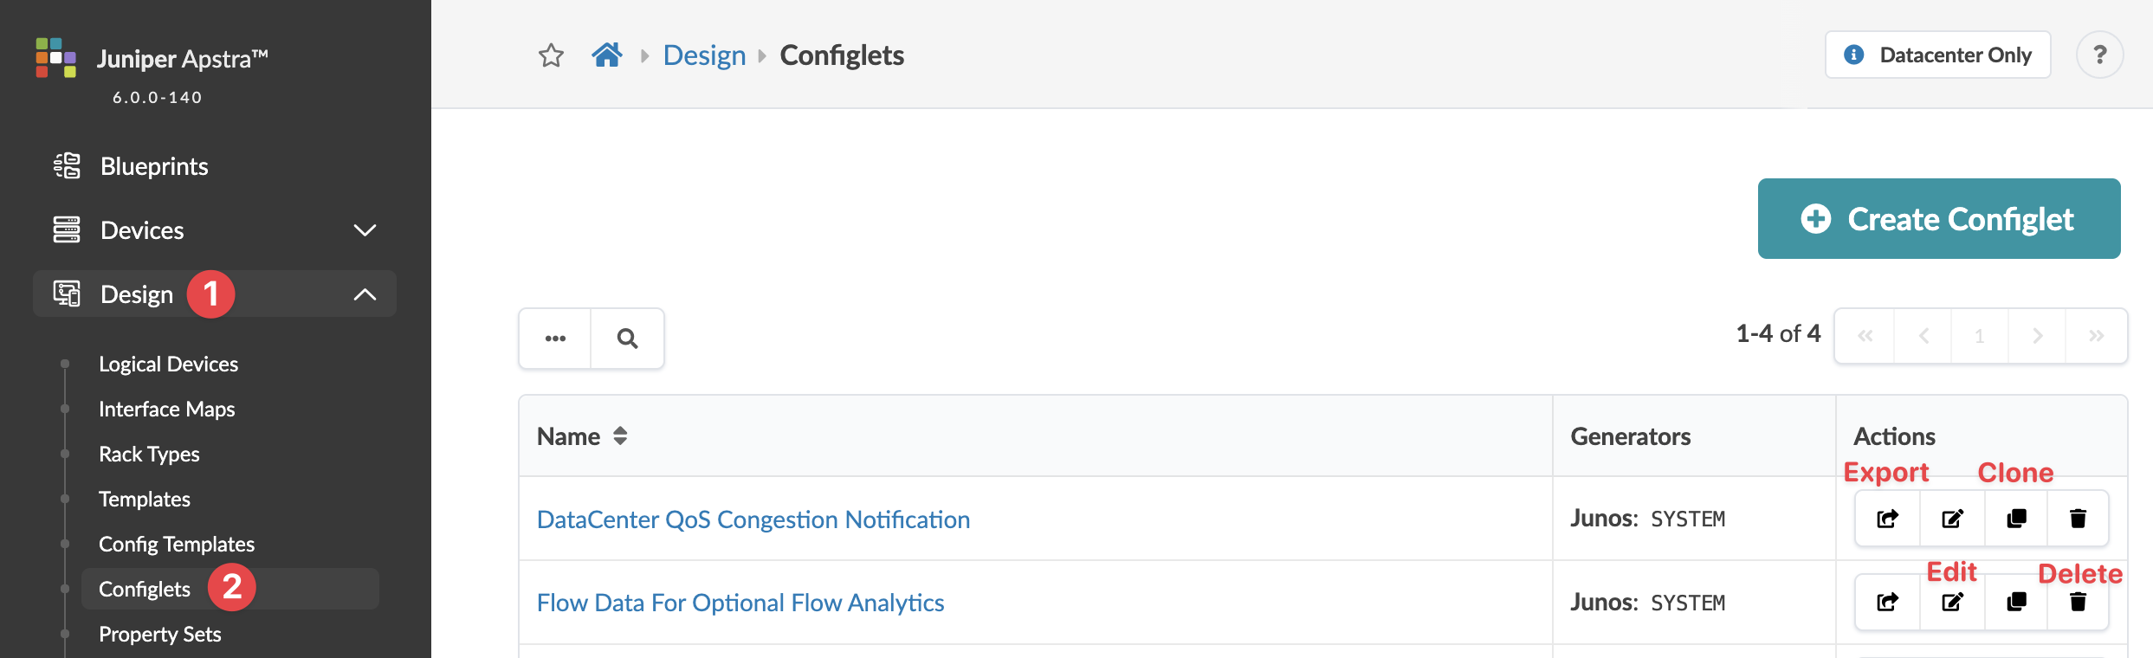Viewport: 2153px width, 658px height.
Task: Open the help question mark button
Action: click(x=2099, y=55)
